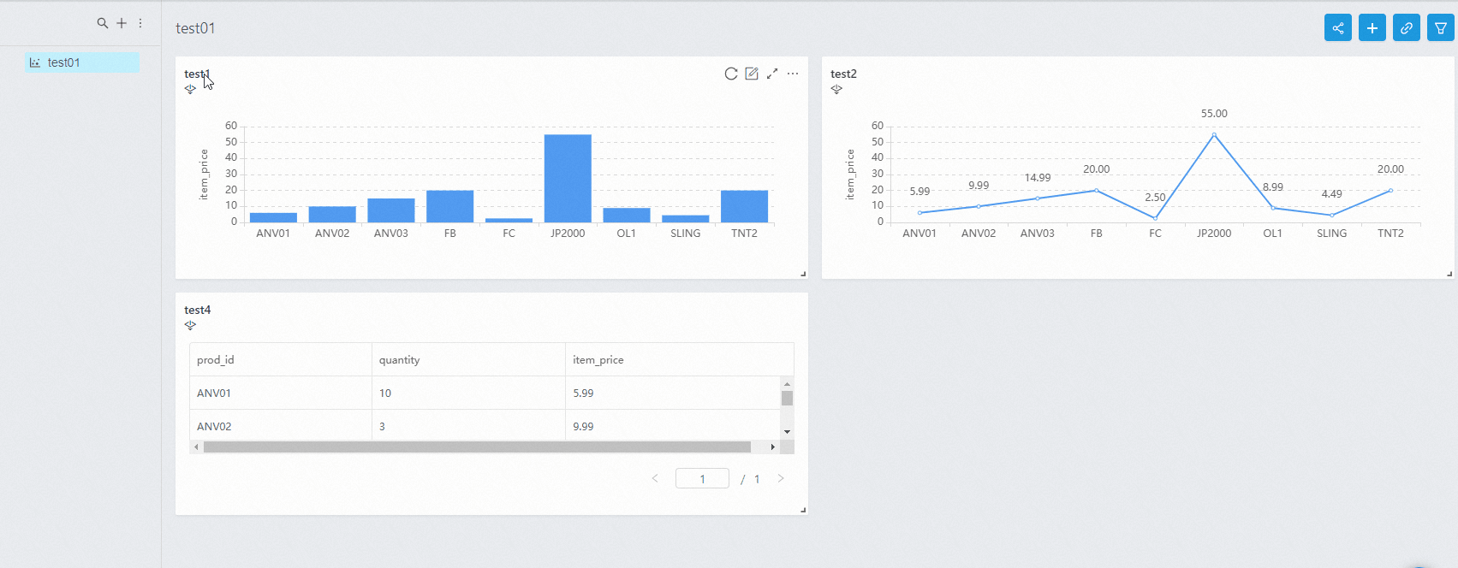Click the table's vertical scrollbar down arrow
Viewport: 1458px width, 568px height.
(x=787, y=432)
